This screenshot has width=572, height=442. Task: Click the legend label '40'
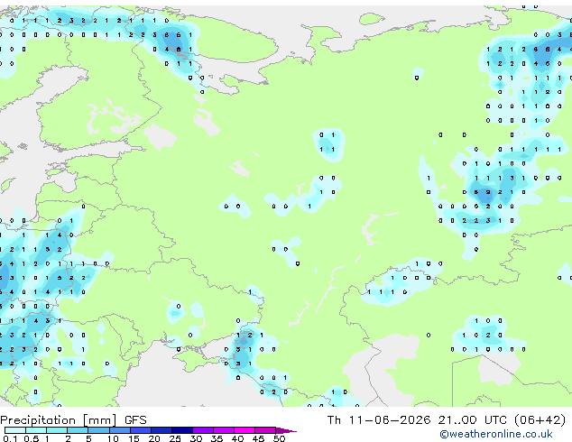237,438
